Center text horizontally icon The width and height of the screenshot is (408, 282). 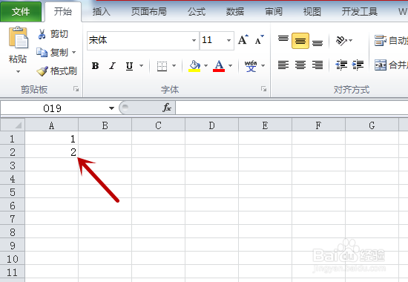pos(300,65)
